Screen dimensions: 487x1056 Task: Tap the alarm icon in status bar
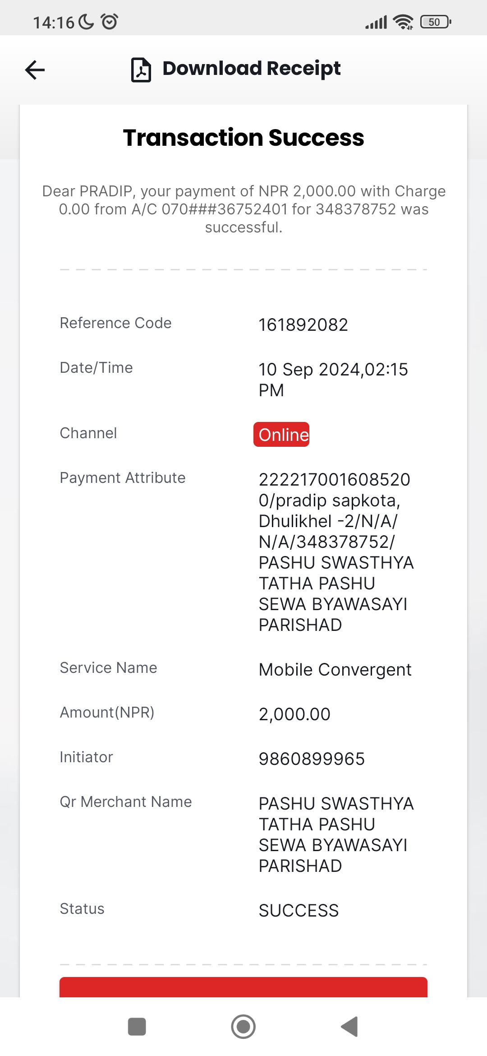[110, 22]
